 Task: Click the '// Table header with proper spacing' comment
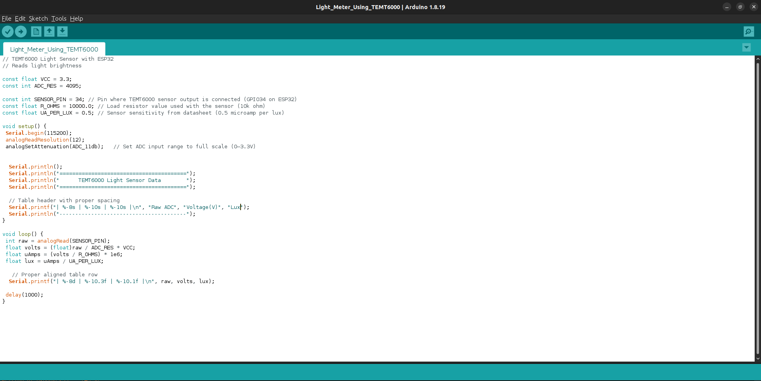pos(64,201)
